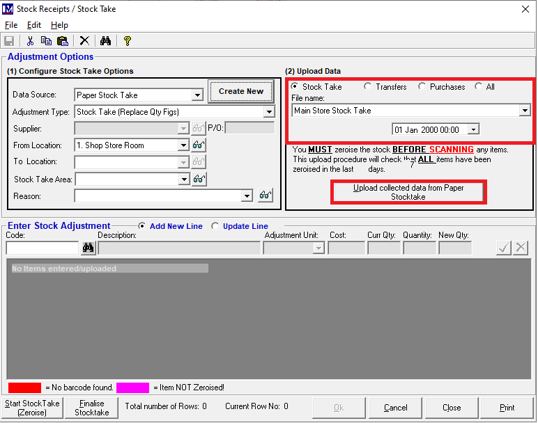Click the 'Current Row No: 0' text
Screen dimensions: 538x423
point(256,406)
